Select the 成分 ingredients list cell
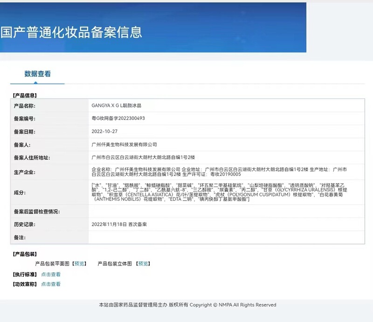Image resolution: width=373 pixels, height=322 pixels. tap(186, 195)
